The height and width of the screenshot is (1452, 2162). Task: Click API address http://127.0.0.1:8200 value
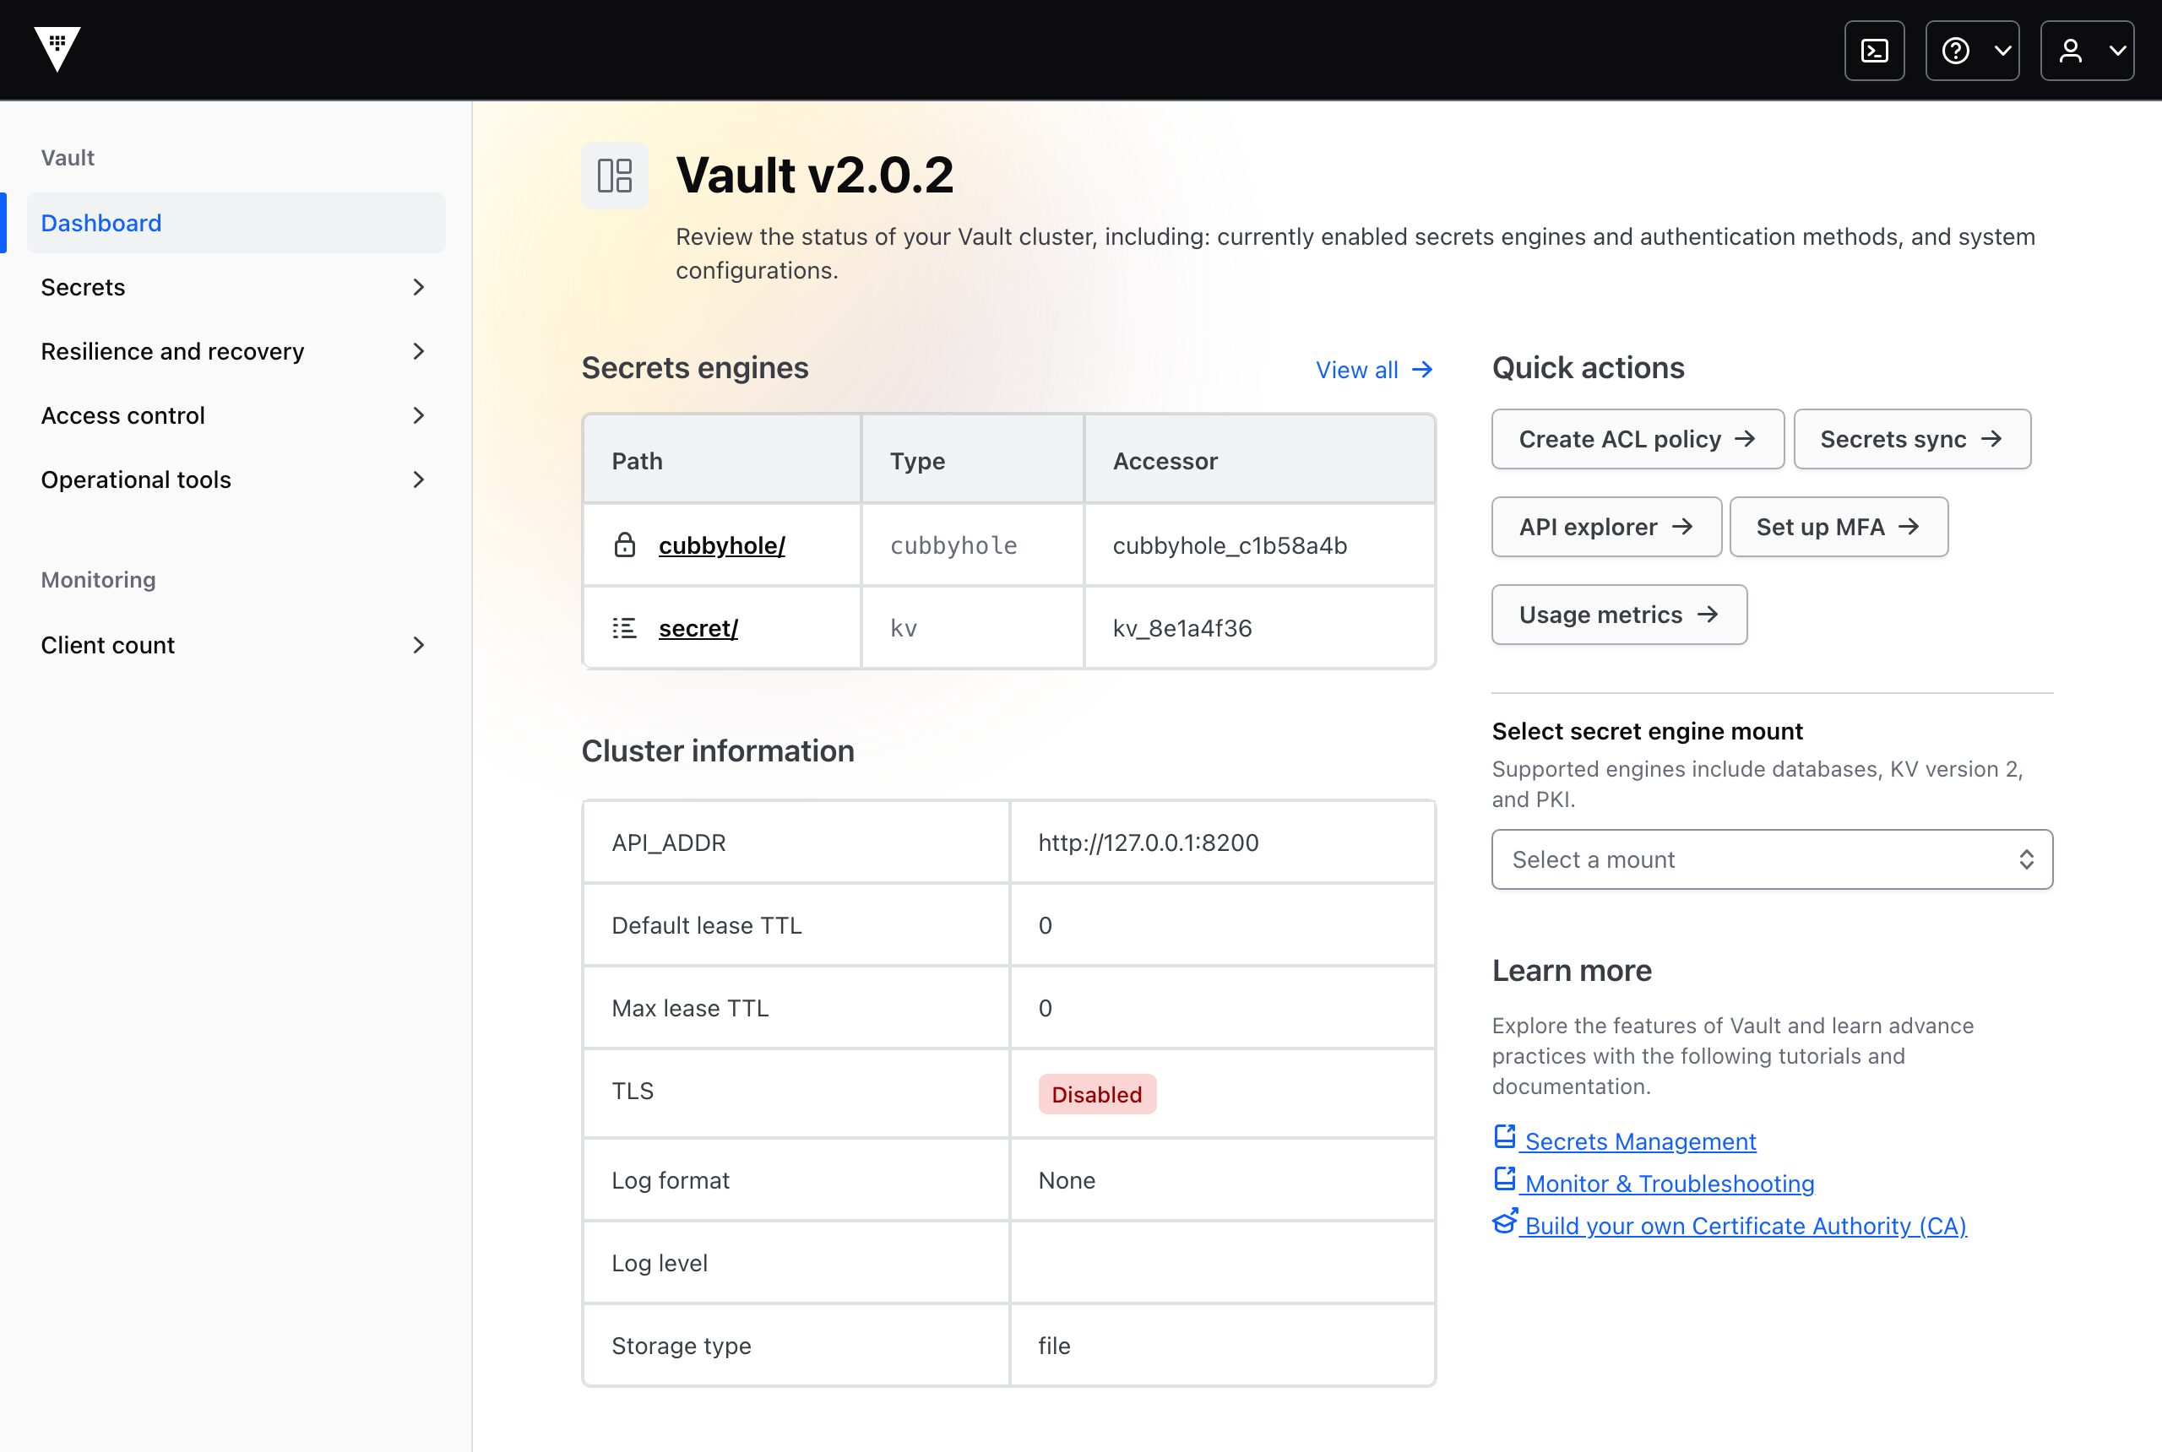click(1149, 842)
